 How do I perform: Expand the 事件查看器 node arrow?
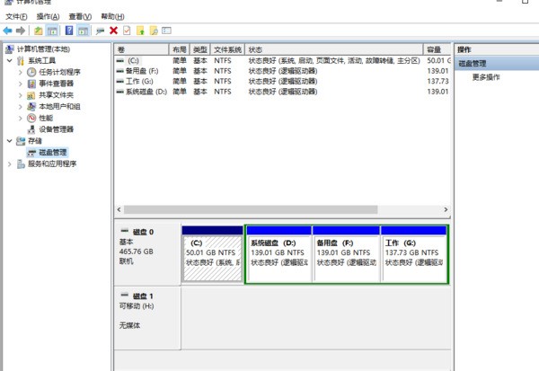tap(21, 84)
